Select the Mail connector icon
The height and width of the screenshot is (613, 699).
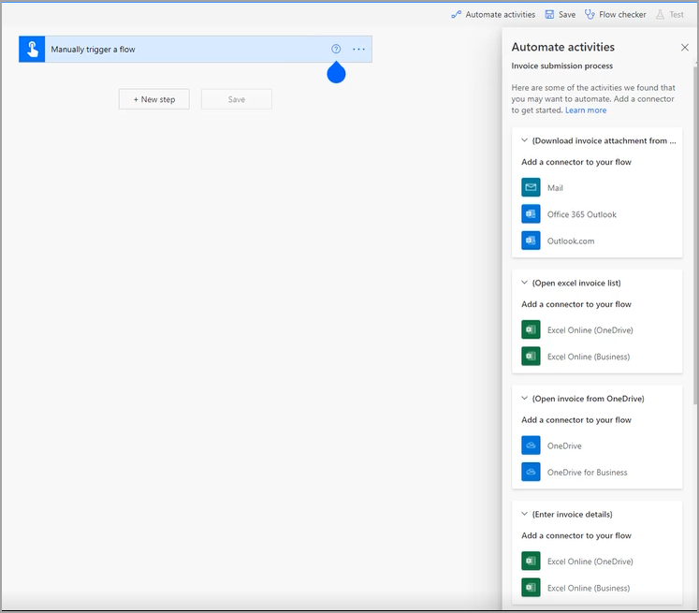pos(531,188)
